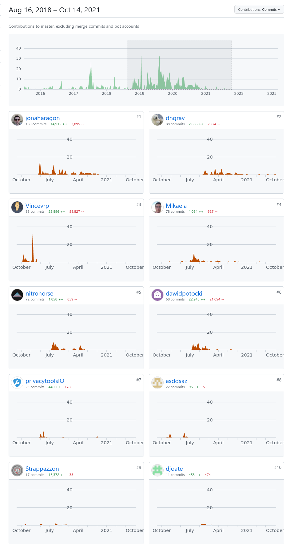Visit the Mikaela profile link

click(176, 206)
